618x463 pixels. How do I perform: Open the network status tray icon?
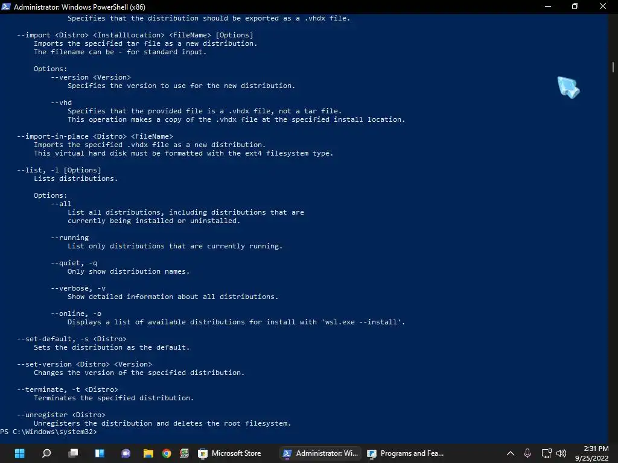click(546, 453)
